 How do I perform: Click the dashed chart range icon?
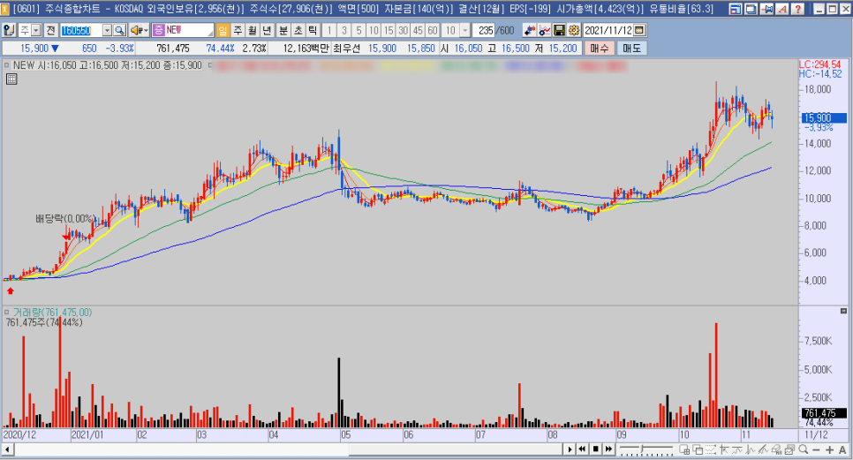click(x=711, y=449)
